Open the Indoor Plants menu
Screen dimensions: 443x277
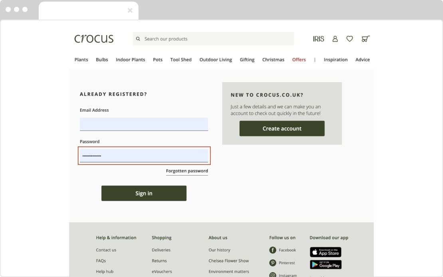[131, 59]
